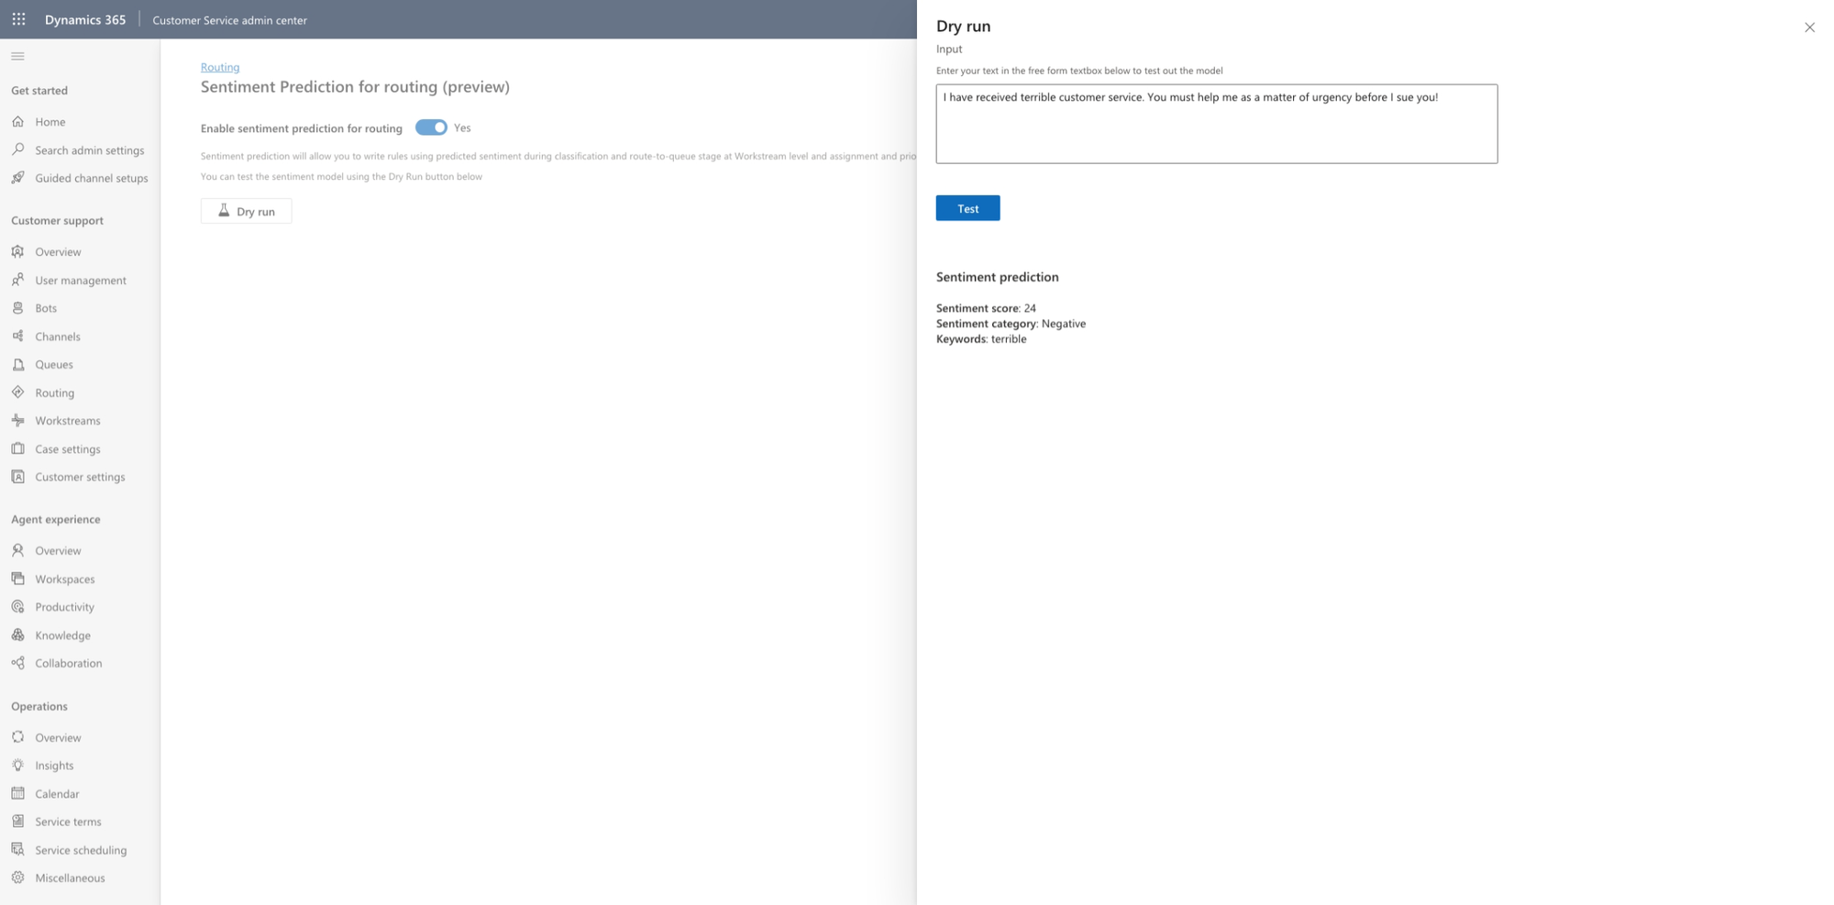Select Knowledge under Agent experience

coord(62,635)
